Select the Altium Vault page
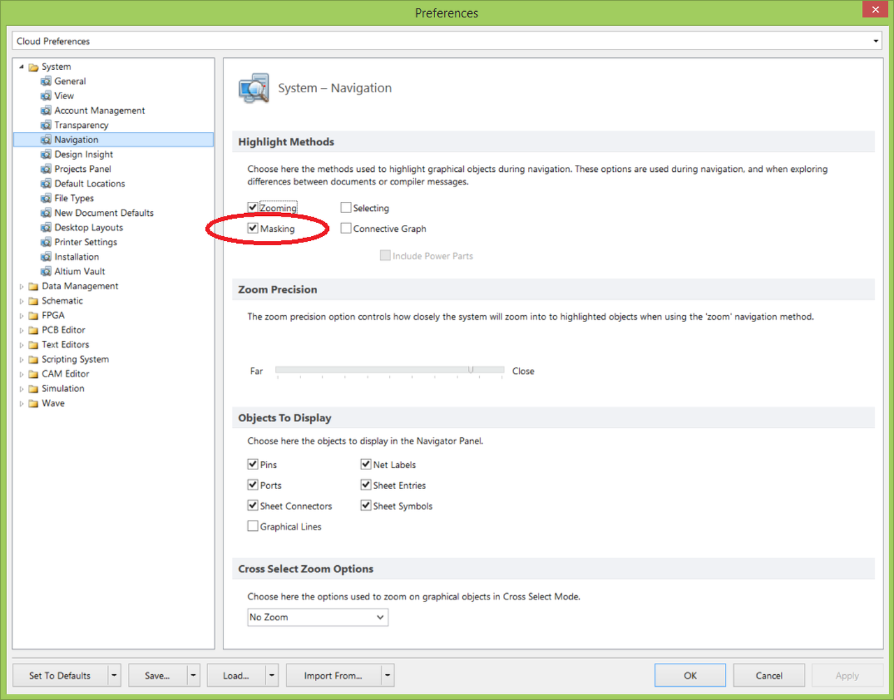The image size is (894, 700). click(x=80, y=272)
